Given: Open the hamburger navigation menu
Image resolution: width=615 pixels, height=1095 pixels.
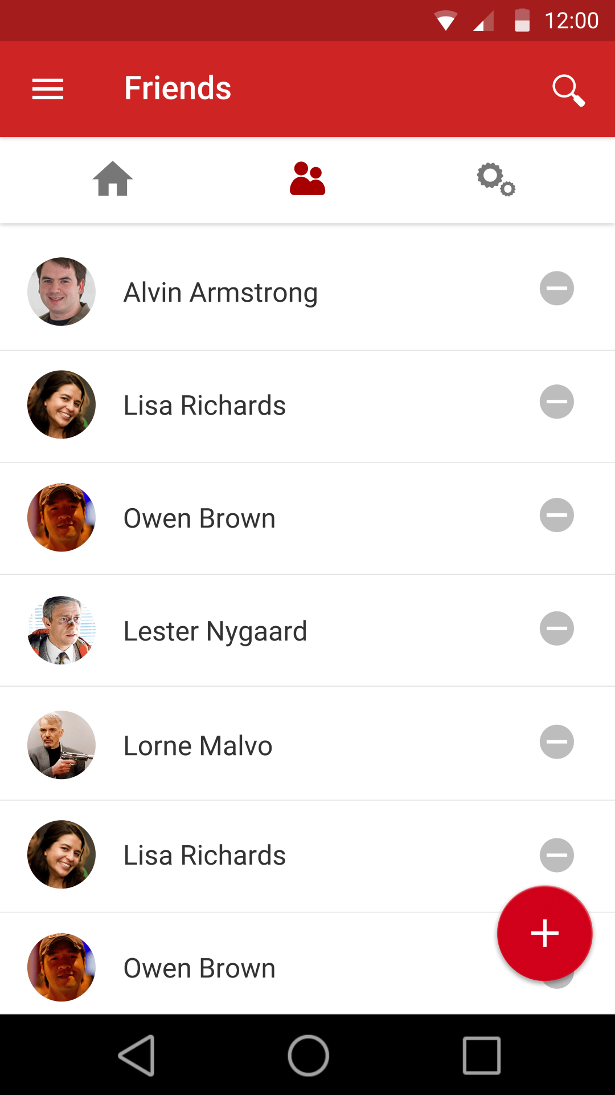Looking at the screenshot, I should [x=48, y=89].
